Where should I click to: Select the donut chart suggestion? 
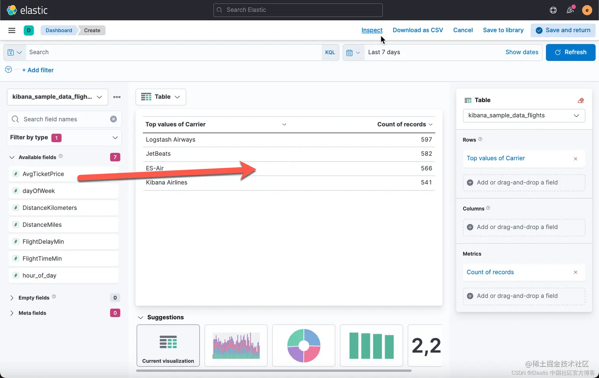tap(303, 346)
